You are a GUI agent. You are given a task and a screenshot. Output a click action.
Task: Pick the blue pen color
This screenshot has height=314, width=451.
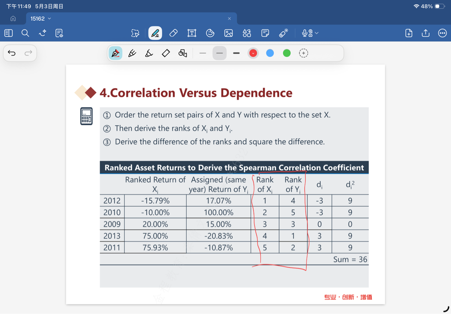[x=270, y=53]
